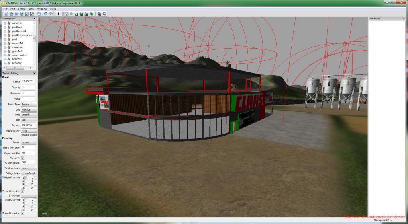Enable Info Channels checkbox 1
Screen dimensions: 408x224
[x=26, y=200]
